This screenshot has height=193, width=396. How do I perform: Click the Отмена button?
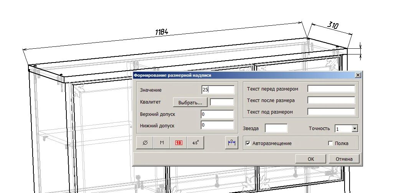[x=344, y=159]
